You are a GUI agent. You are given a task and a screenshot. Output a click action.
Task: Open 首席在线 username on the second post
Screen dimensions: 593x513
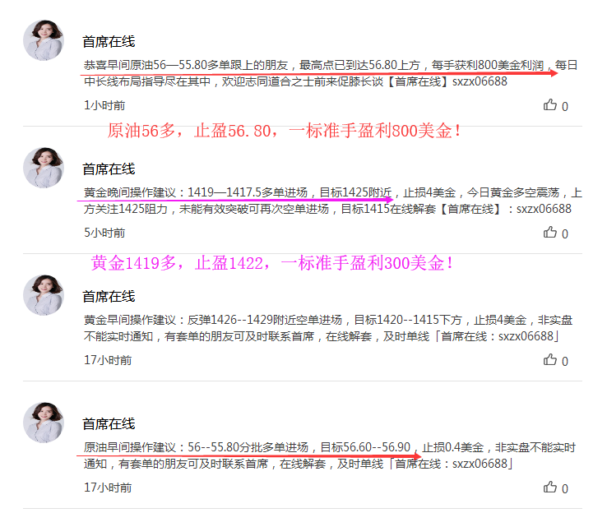(109, 169)
